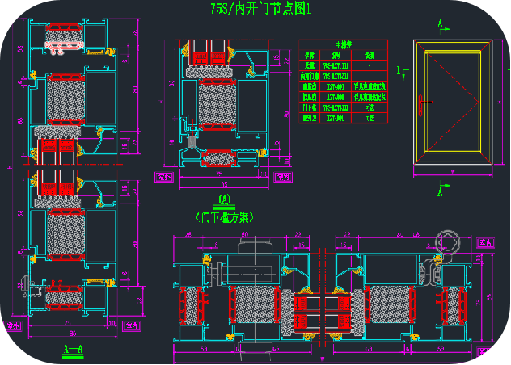
Task: Select the W width dimension under door
Action: (x=452, y=171)
